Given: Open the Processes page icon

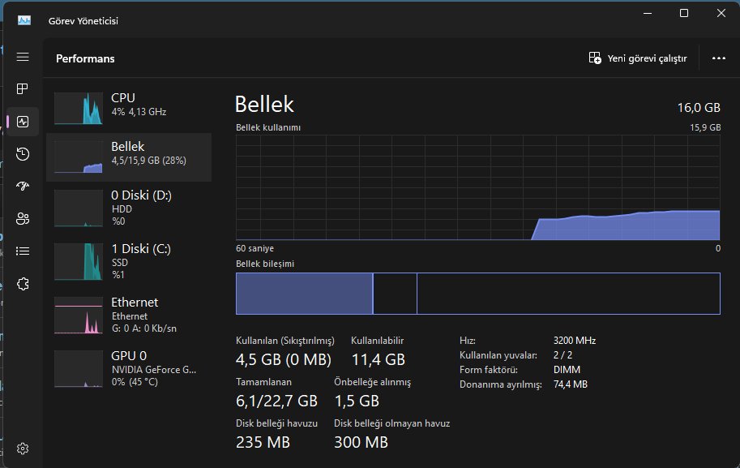Looking at the screenshot, I should [x=23, y=88].
